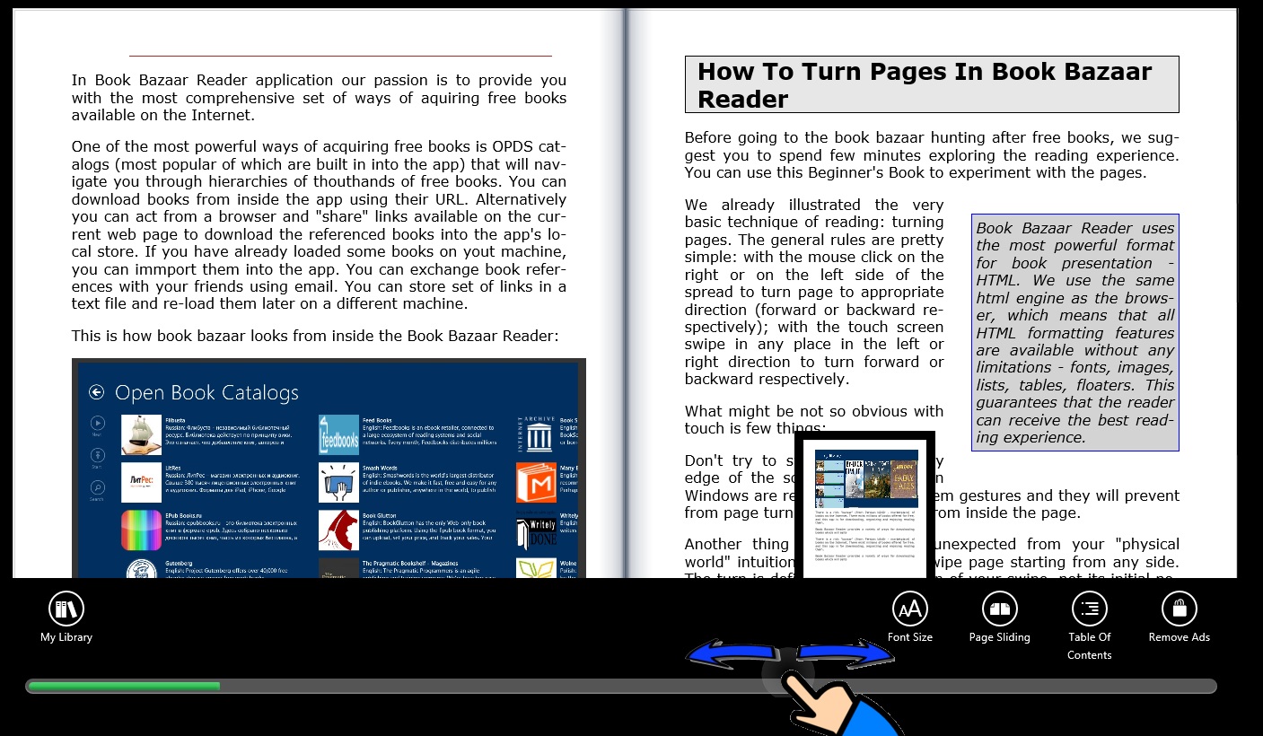
Task: Click the 'Feed Books' catalog name text
Action: click(377, 420)
